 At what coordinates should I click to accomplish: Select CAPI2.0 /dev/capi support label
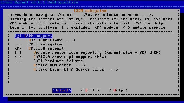pyautogui.click(x=70, y=57)
